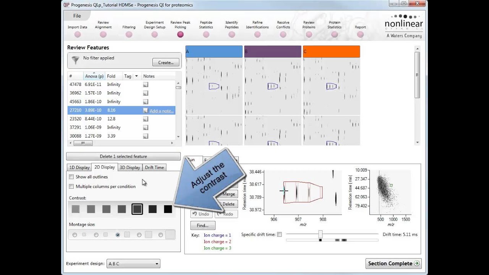
Task: Switch to the 1D Display tab
Action: click(79, 167)
